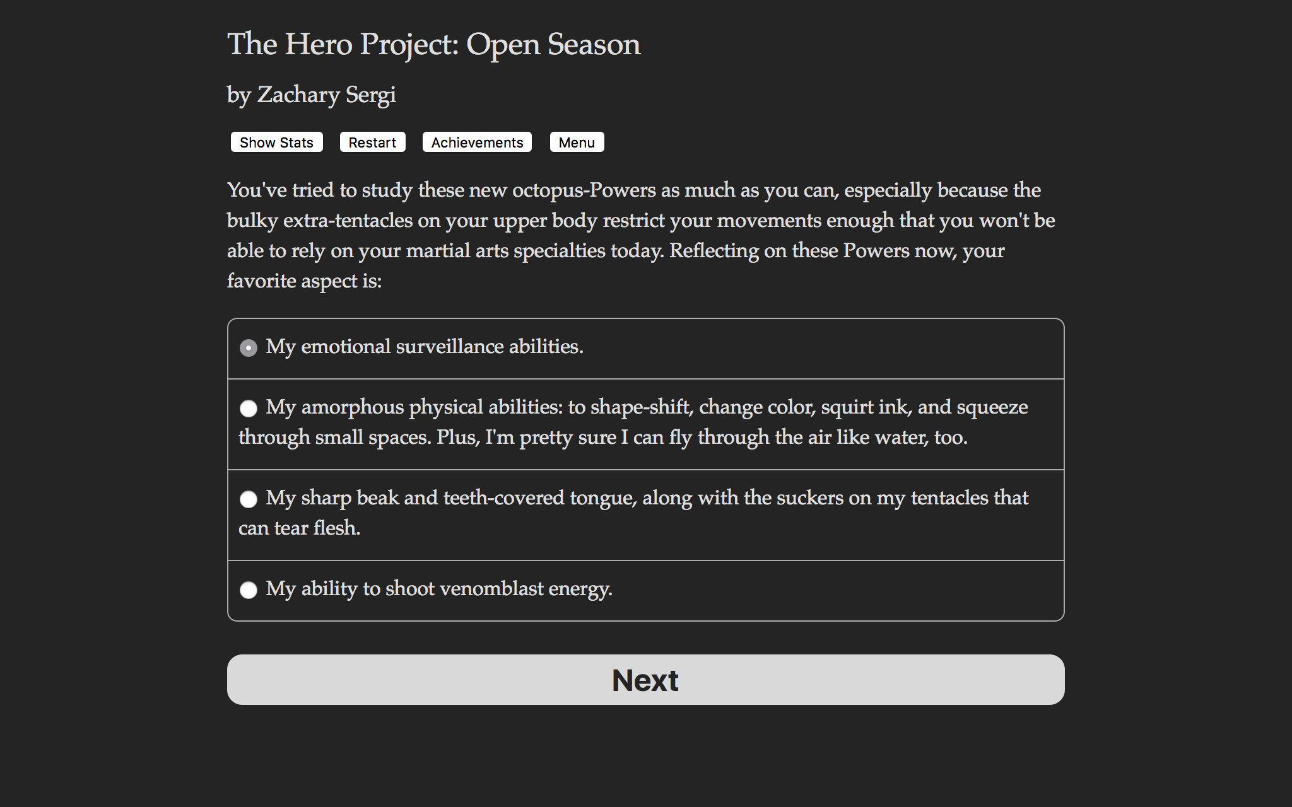Start the story over via Restart
Image resolution: width=1292 pixels, height=807 pixels.
(372, 142)
